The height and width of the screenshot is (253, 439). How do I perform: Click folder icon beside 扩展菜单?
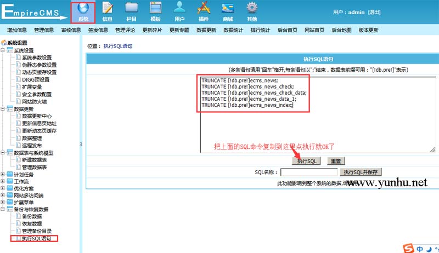(10, 202)
